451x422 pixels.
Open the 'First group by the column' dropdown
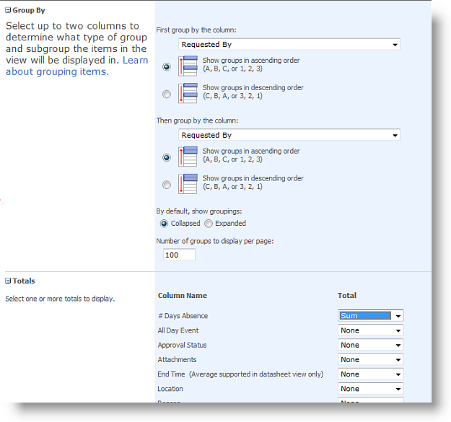(x=289, y=45)
